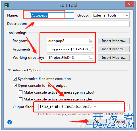Open help with the question mark icon
This screenshot has height=131, width=137.
pos(10,122)
